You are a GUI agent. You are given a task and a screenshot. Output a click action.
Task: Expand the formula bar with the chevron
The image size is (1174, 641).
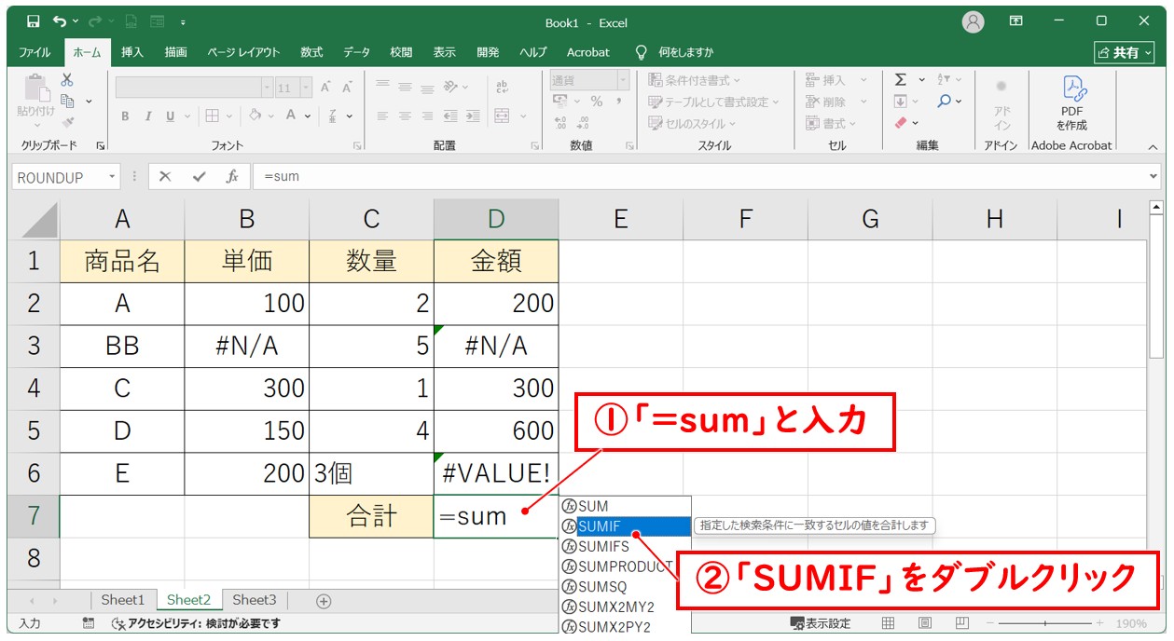click(1153, 176)
